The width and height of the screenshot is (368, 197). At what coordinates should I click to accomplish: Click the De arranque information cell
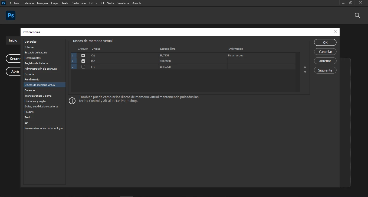(x=261, y=55)
